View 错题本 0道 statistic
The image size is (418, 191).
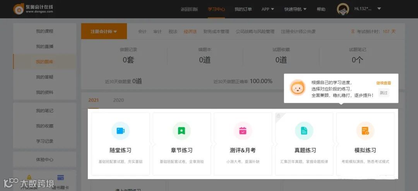coord(205,56)
